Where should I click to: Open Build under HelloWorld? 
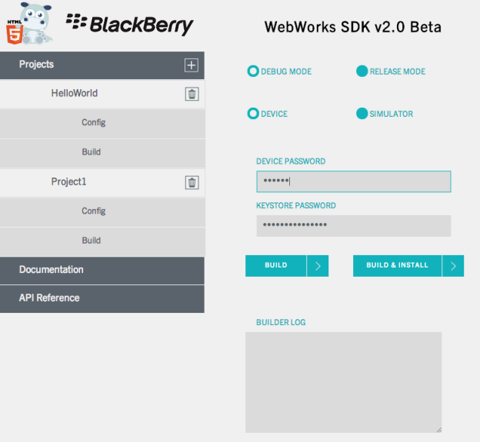(102, 152)
